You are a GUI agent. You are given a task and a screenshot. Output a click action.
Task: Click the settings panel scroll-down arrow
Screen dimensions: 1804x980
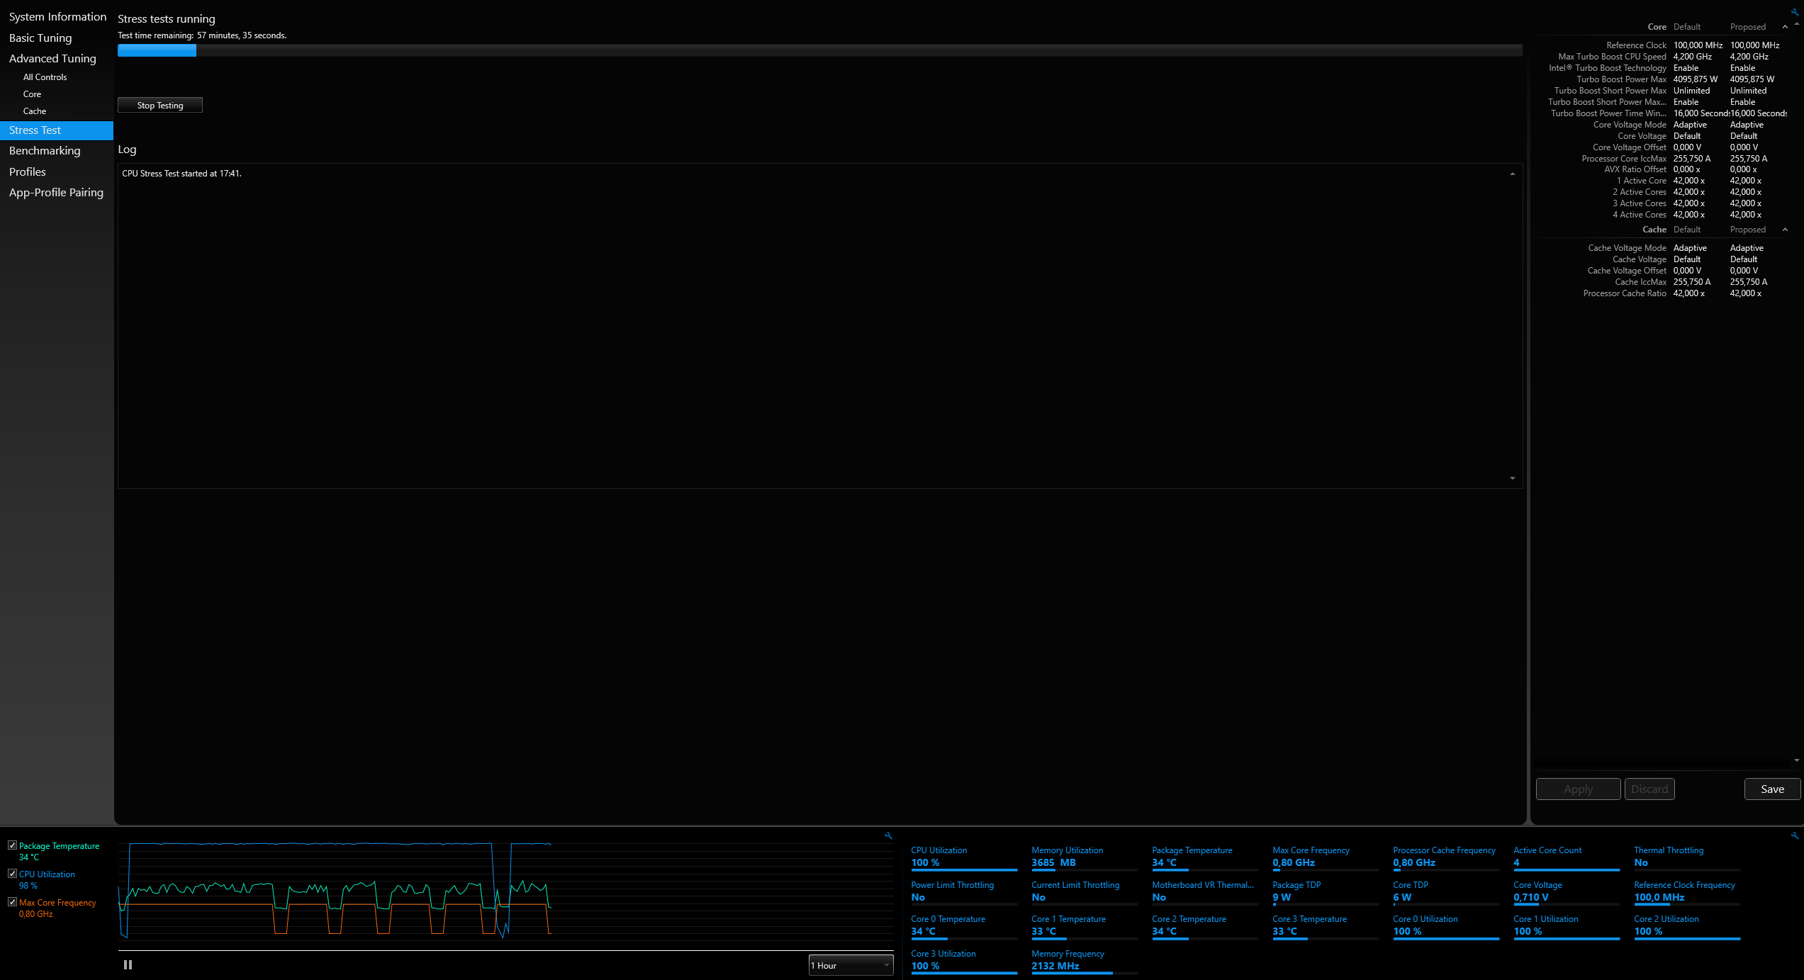click(1796, 760)
